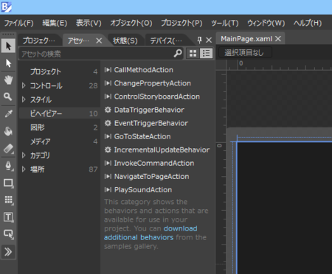This screenshot has width=332, height=274.
Task: Select the Pan hand tool
Action: click(x=8, y=80)
